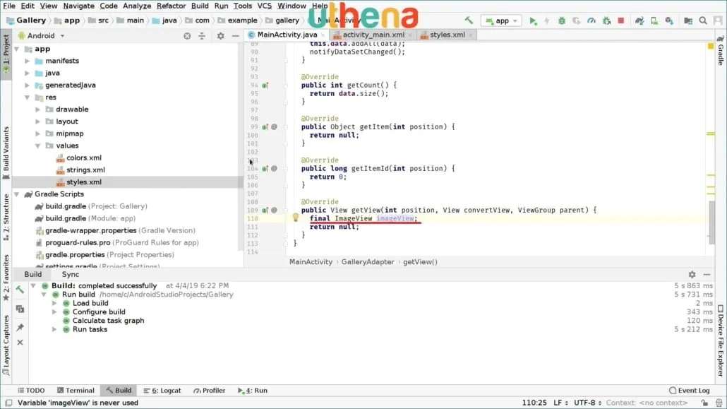
Task: Expand the manifests folder
Action: click(28, 61)
